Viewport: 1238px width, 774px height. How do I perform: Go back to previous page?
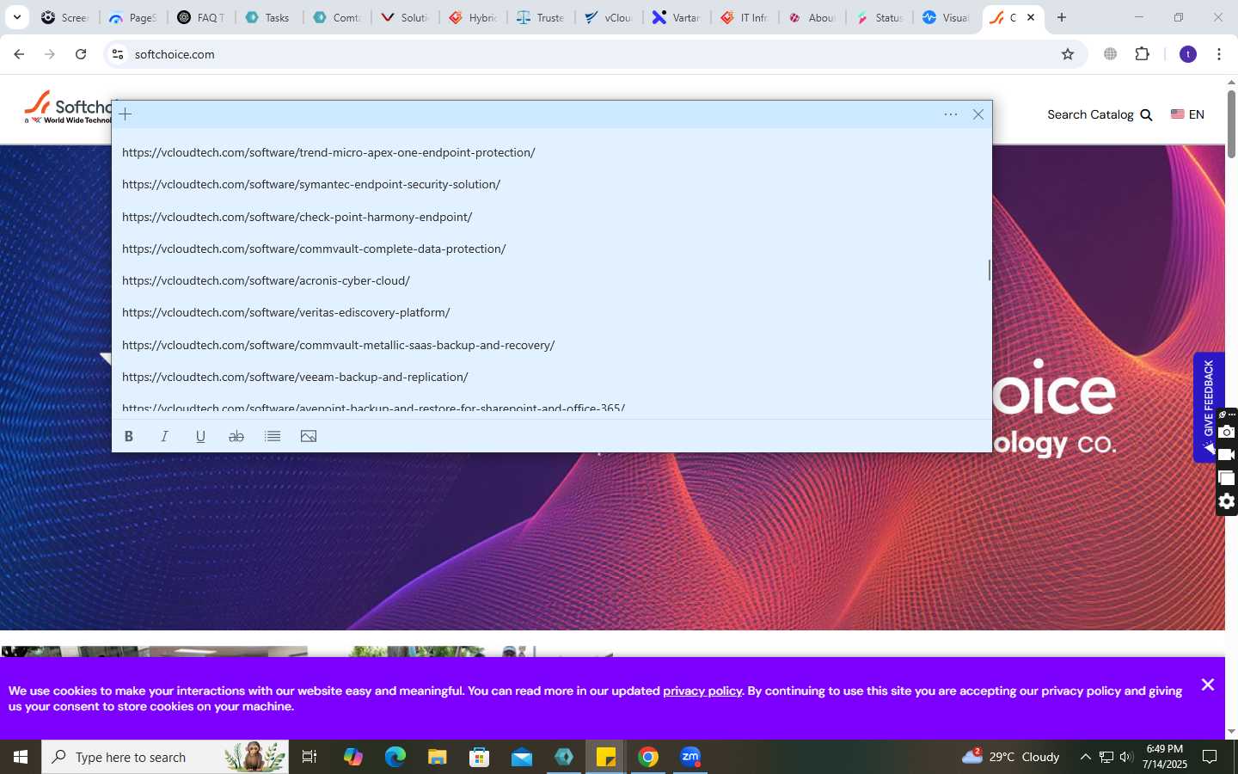click(19, 54)
